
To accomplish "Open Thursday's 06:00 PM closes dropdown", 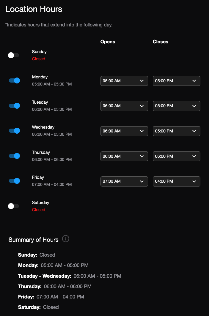I will (176, 156).
